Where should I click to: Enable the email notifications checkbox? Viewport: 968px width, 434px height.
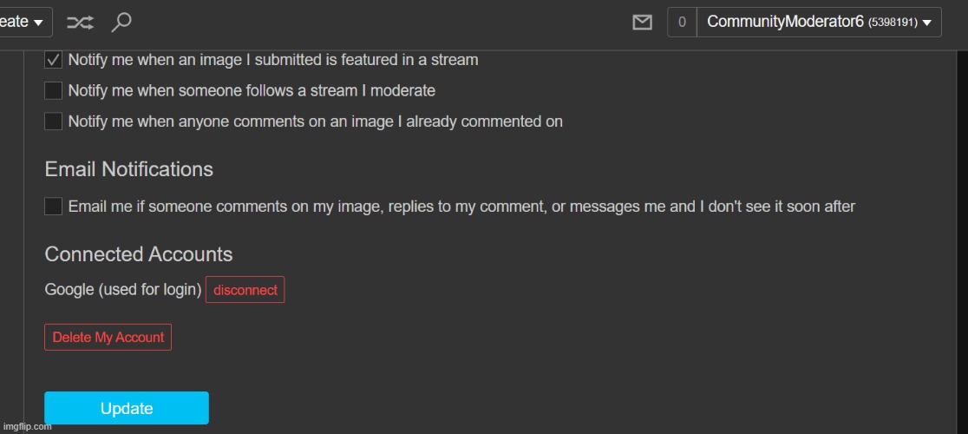[53, 207]
